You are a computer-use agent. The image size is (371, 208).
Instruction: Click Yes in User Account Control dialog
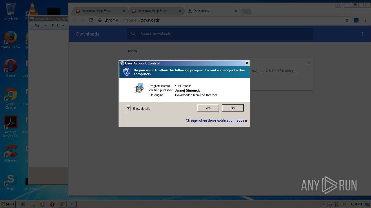208,108
